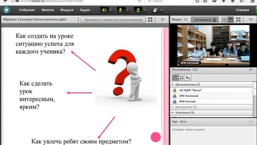The height and width of the screenshot is (145, 257).
Task: Click browser back arrow button
Action: [5, 1]
